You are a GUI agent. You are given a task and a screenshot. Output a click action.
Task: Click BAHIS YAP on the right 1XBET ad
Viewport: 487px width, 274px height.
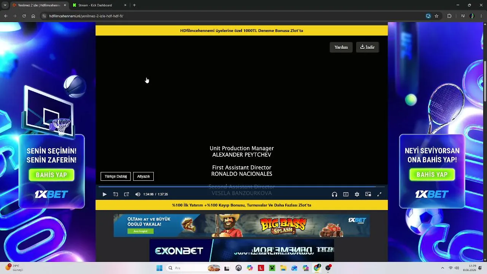click(x=432, y=175)
